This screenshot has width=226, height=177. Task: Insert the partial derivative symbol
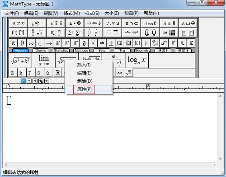pos(84,43)
